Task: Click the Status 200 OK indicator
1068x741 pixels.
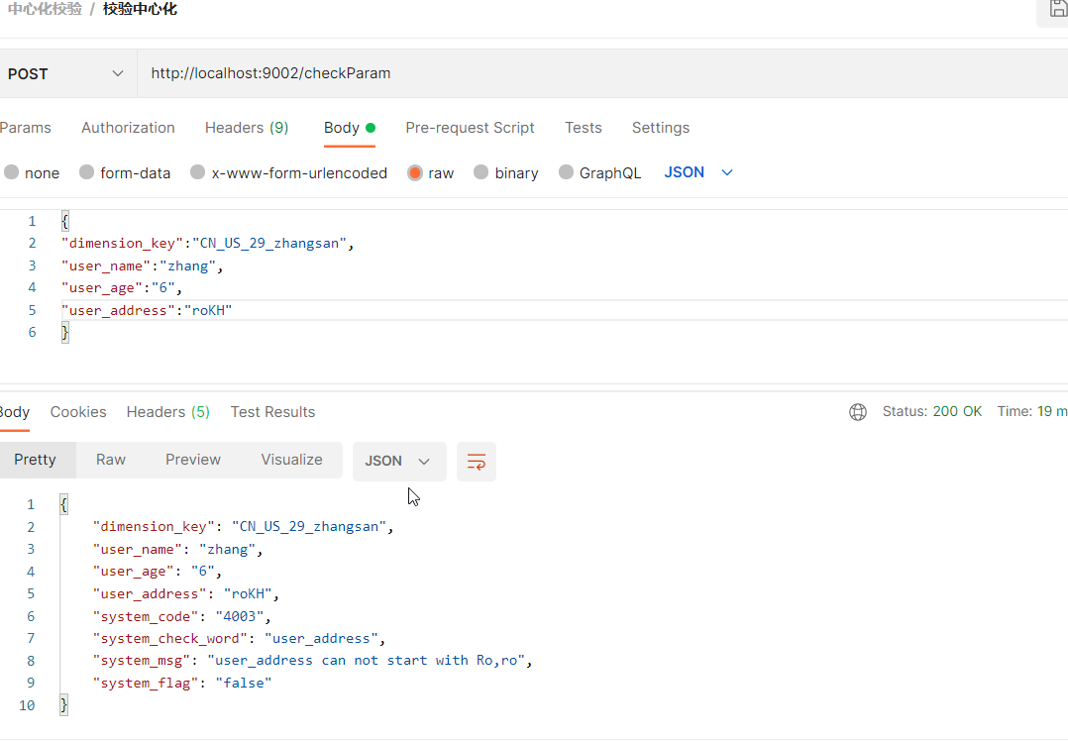Action: pos(931,411)
